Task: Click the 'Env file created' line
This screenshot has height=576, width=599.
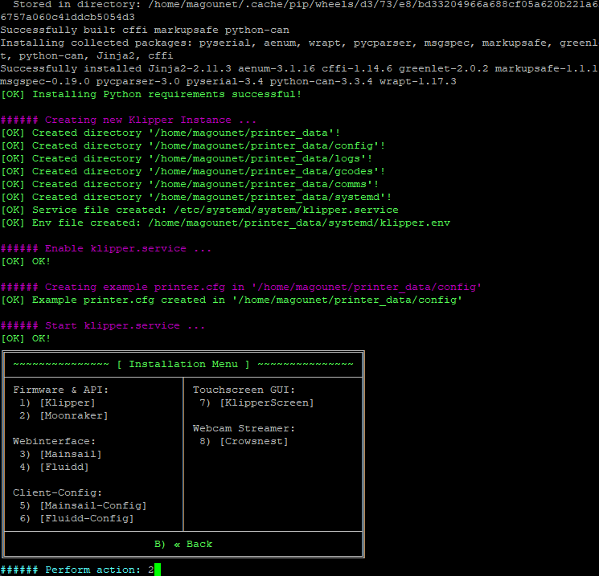Action: [x=225, y=223]
